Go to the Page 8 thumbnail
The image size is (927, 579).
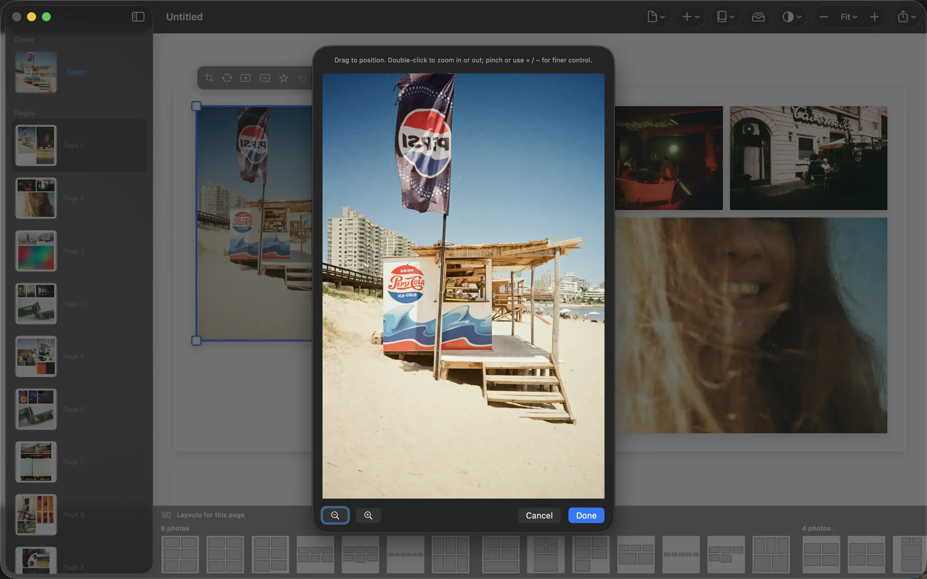36,515
